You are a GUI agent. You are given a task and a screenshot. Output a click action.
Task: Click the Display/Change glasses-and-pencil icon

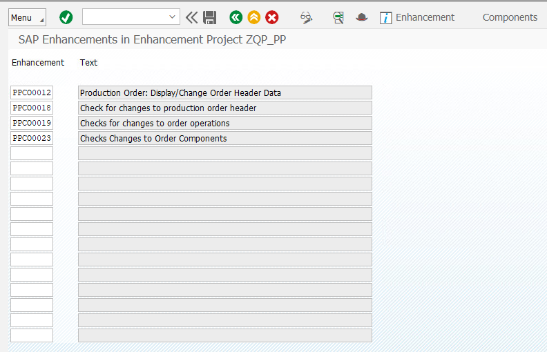(x=307, y=17)
